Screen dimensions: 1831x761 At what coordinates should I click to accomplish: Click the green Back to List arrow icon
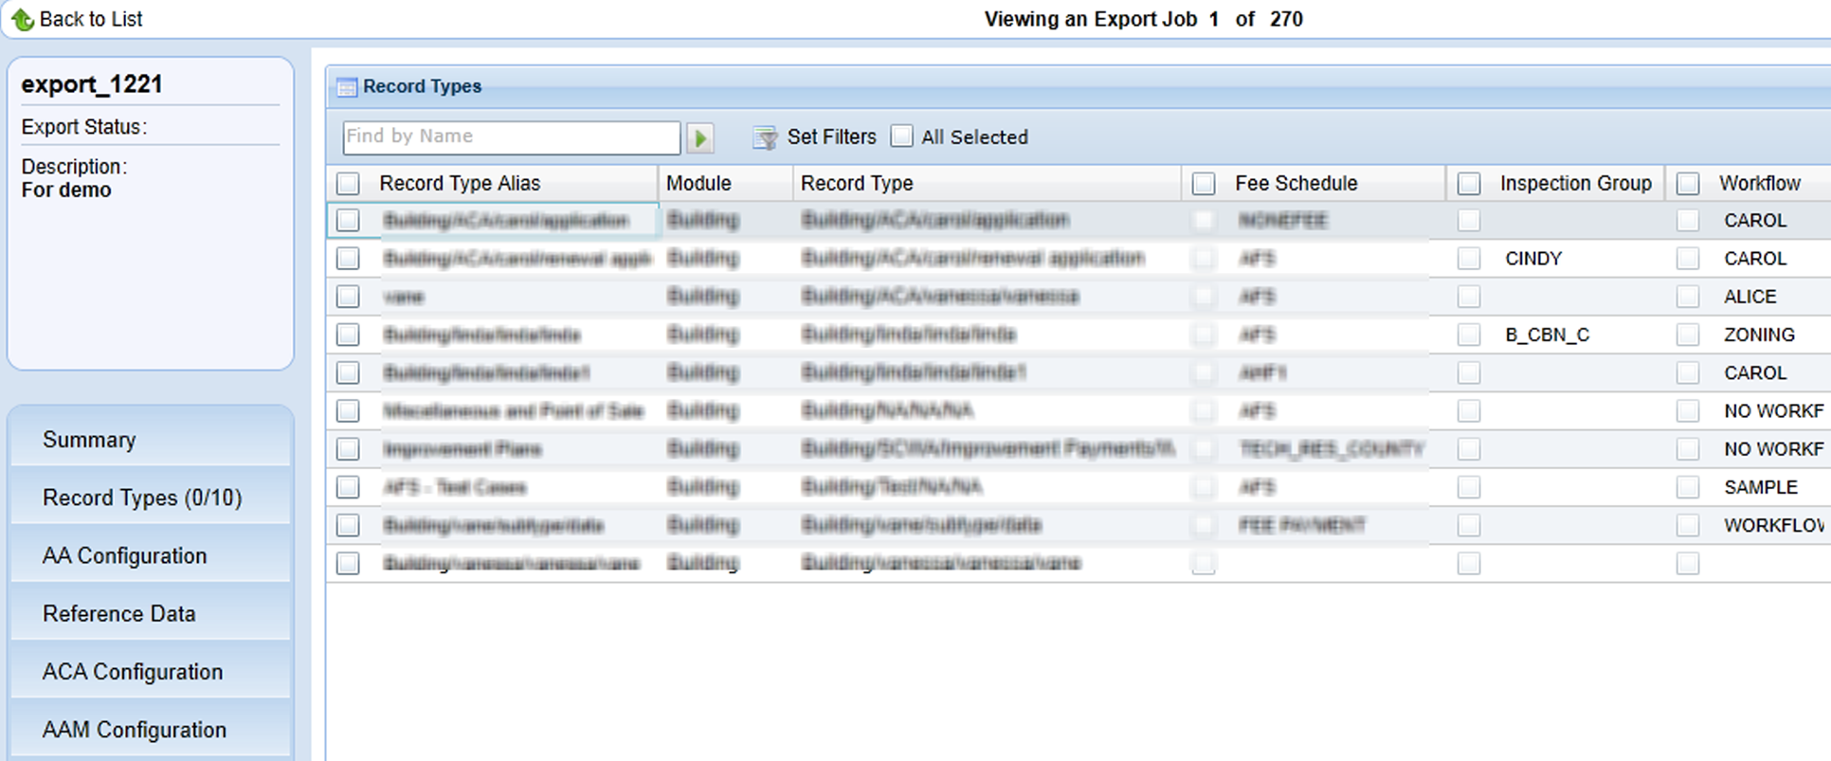[23, 19]
